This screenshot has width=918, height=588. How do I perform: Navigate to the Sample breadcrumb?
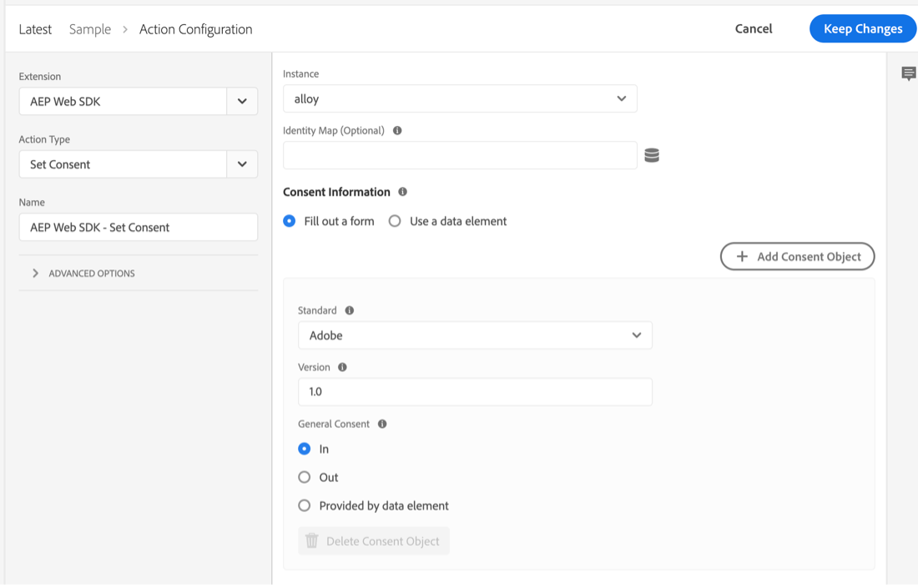pyautogui.click(x=90, y=29)
